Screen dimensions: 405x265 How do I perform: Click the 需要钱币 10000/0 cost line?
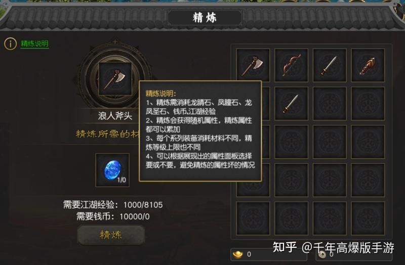tap(113, 216)
